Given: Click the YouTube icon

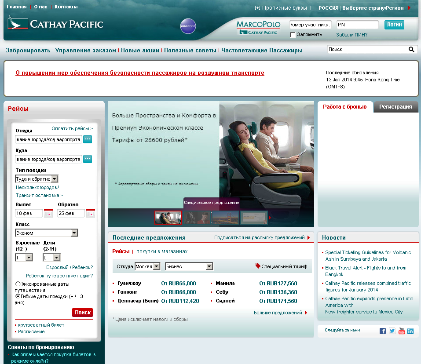Looking at the screenshot, I should (401, 331).
